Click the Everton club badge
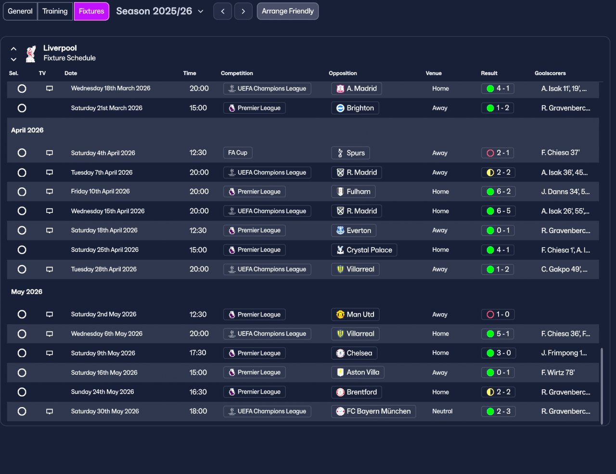The height and width of the screenshot is (474, 616). (340, 230)
